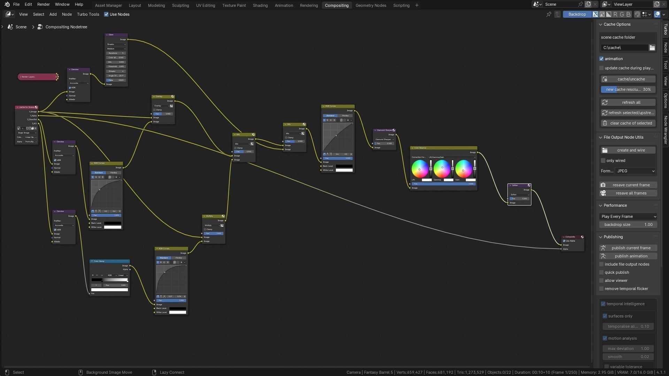Screen dimensions: 669x376
Task: Open the Format JPEG dropdown
Action: pyautogui.click(x=636, y=171)
